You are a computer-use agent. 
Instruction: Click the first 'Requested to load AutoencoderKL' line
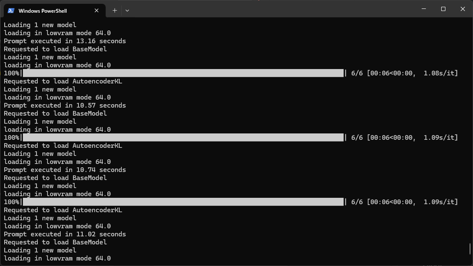(63, 81)
